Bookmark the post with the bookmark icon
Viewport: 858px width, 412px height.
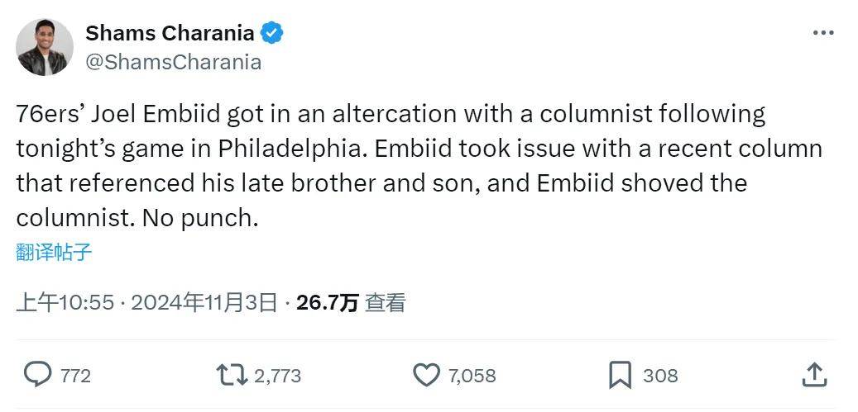620,375
